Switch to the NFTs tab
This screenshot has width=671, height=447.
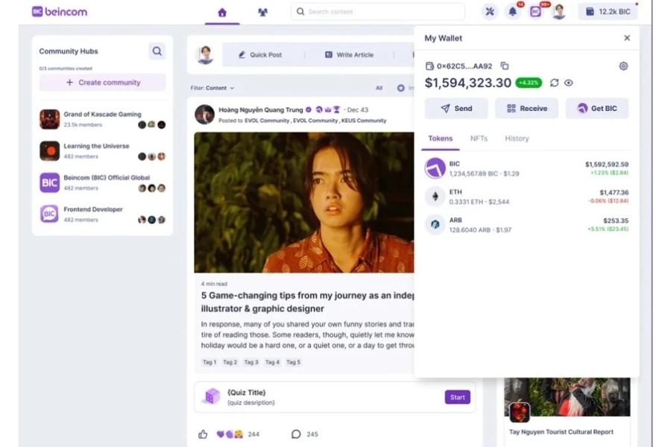[x=479, y=139]
